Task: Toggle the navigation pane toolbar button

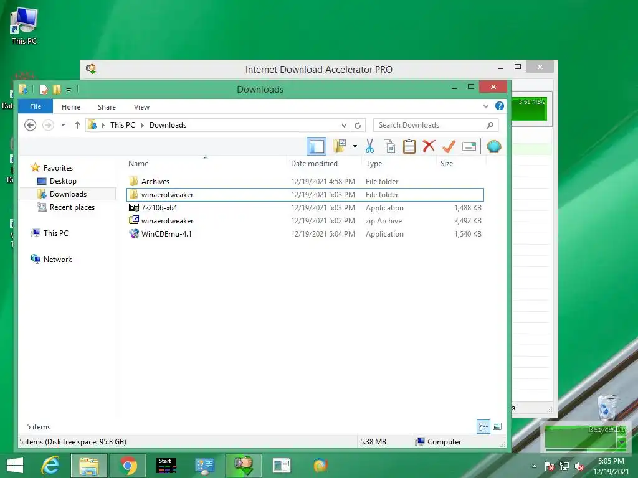Action: tap(316, 146)
